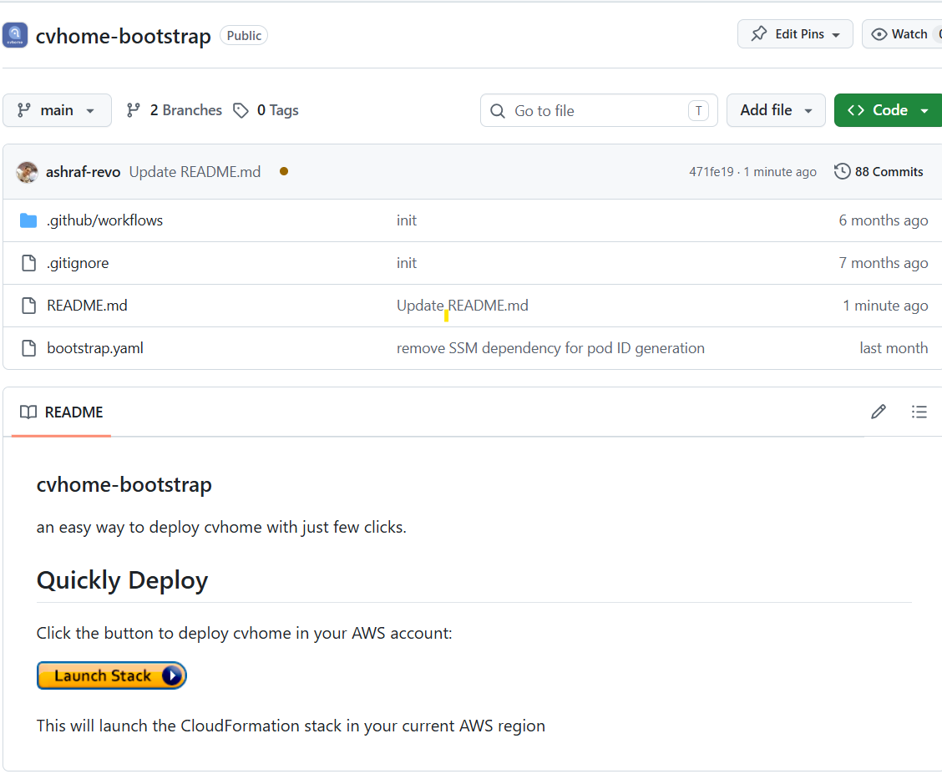Open init commit for .gitignore row
The width and height of the screenshot is (942, 779).
coord(407,263)
